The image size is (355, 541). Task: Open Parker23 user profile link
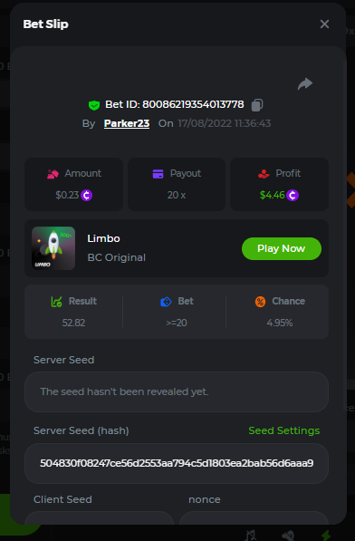pyautogui.click(x=127, y=123)
